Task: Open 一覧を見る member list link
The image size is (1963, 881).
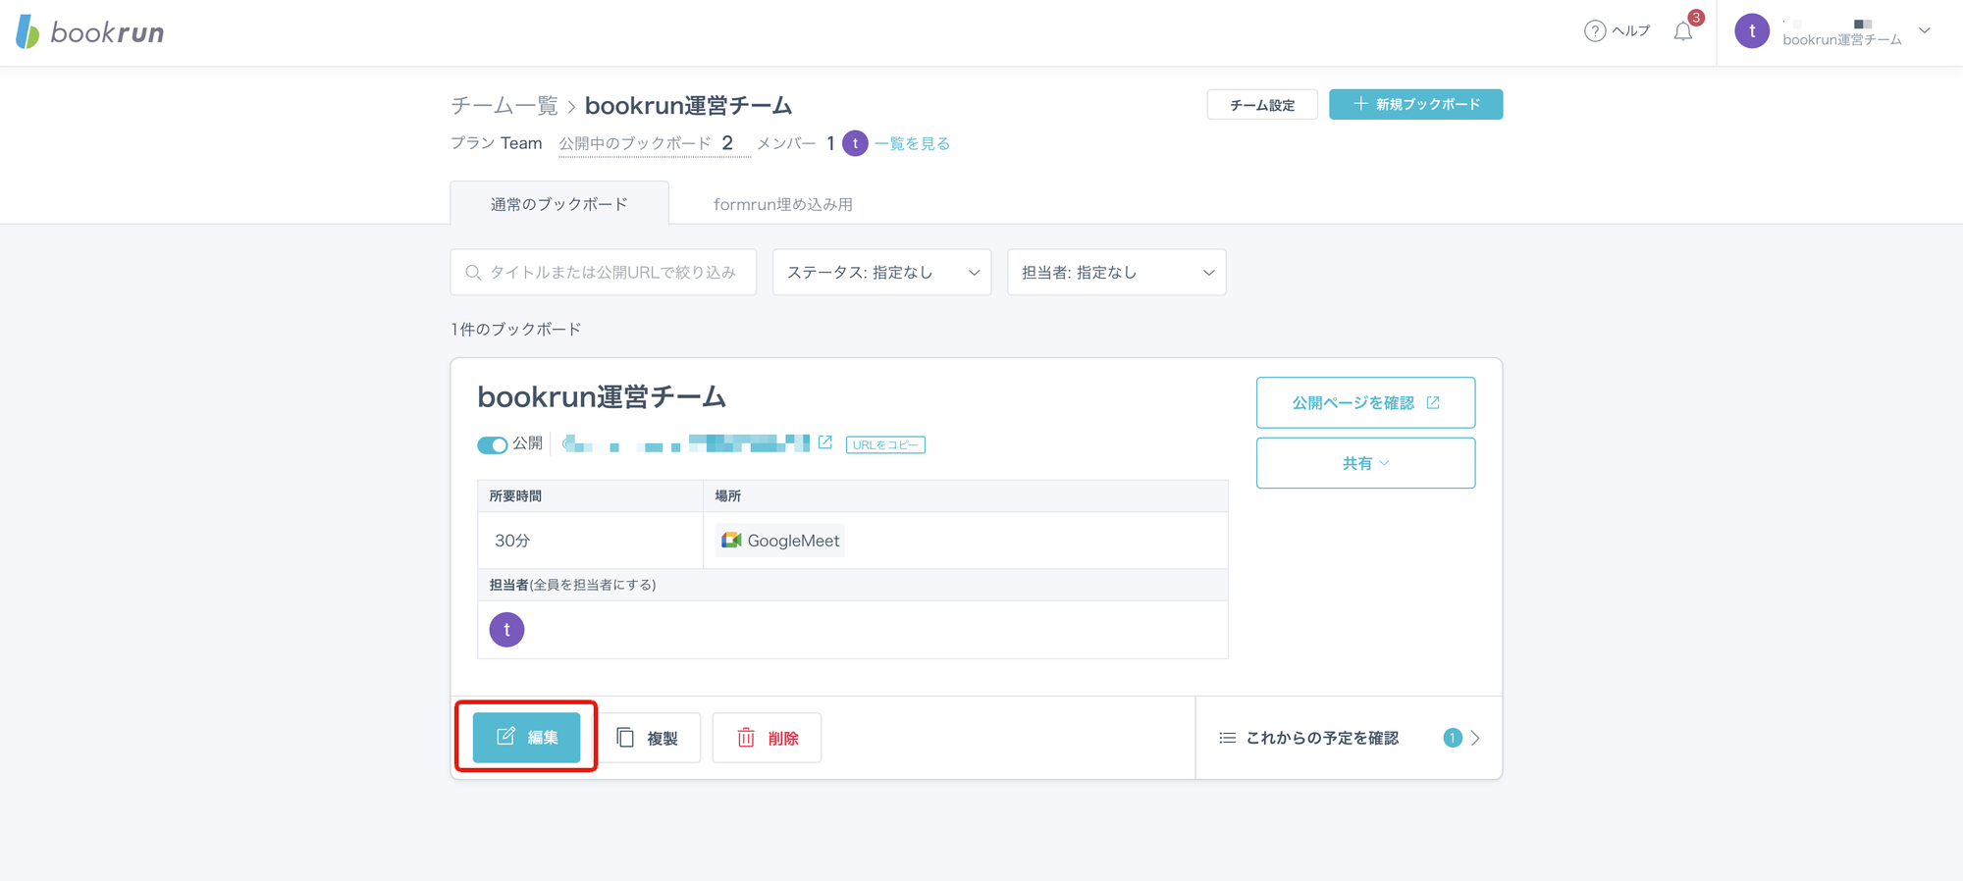Action: point(912,143)
